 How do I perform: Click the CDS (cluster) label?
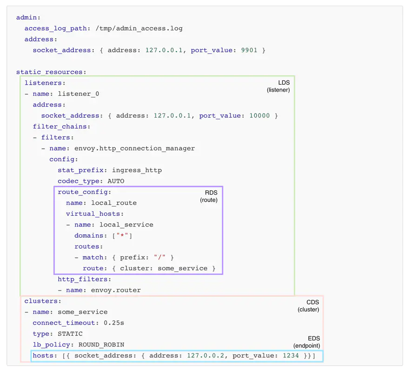(309, 306)
